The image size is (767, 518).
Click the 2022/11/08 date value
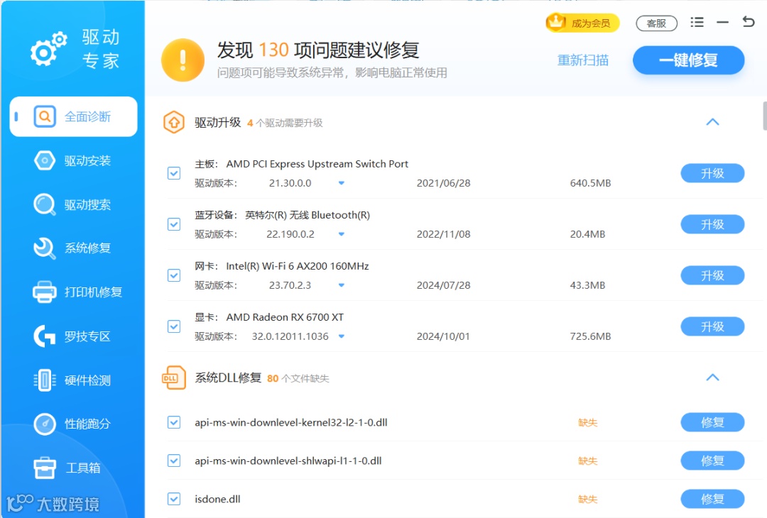pos(443,234)
